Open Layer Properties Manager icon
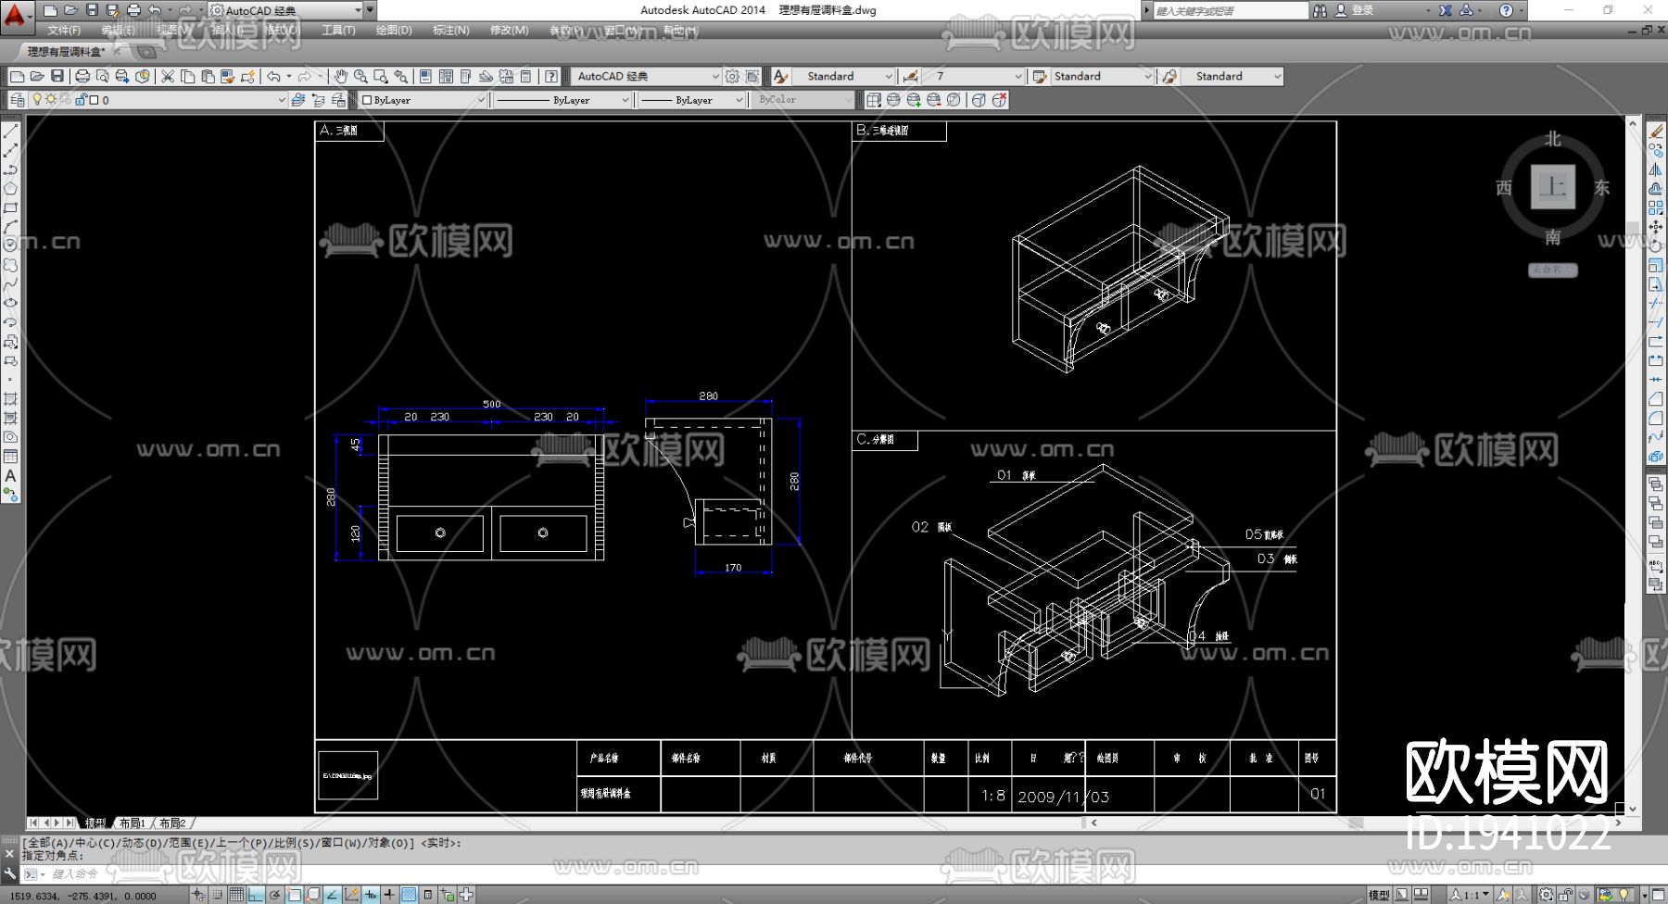Screen dimensions: 1668x904 (17, 100)
